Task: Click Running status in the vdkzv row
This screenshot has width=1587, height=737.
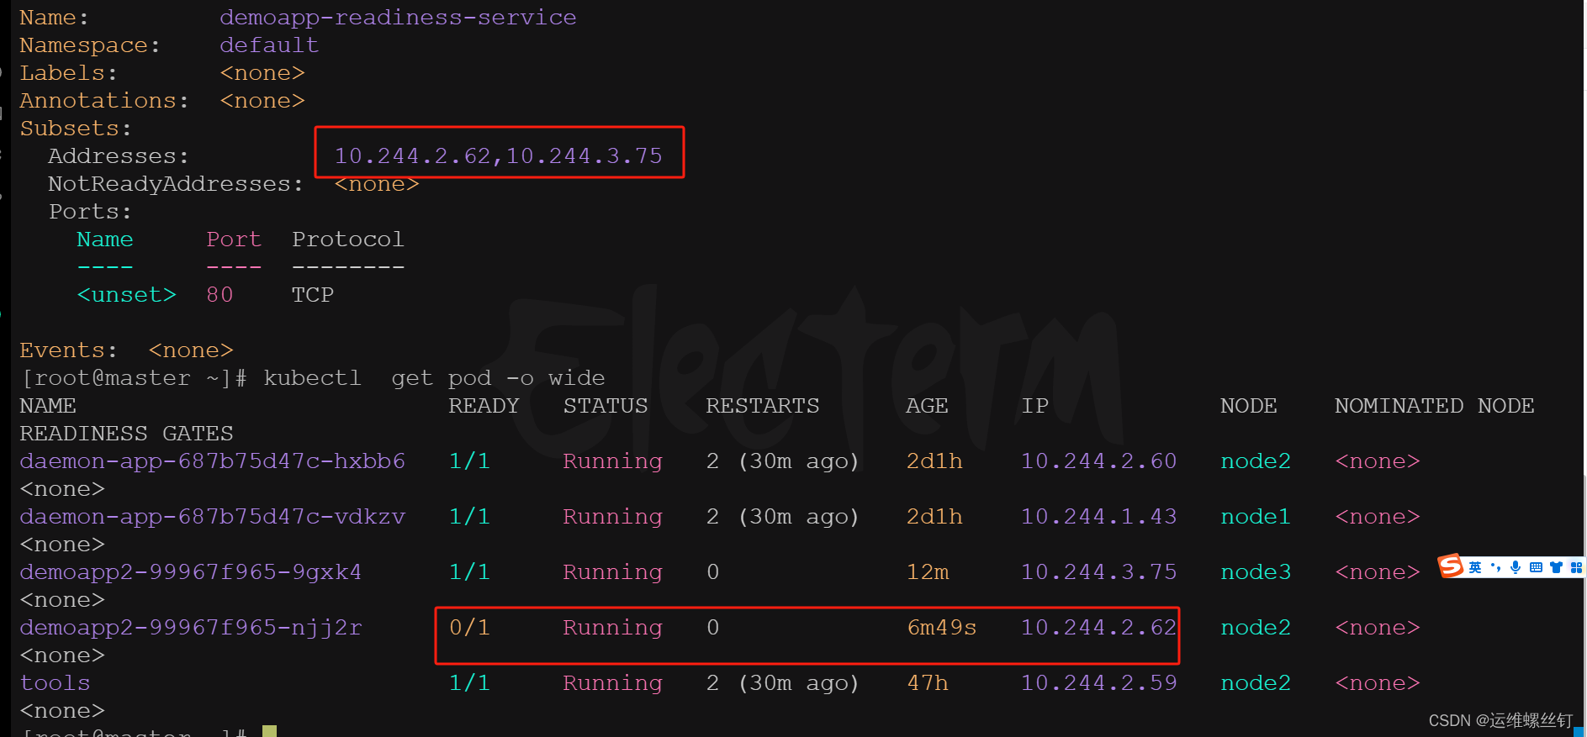Action: pyautogui.click(x=612, y=517)
